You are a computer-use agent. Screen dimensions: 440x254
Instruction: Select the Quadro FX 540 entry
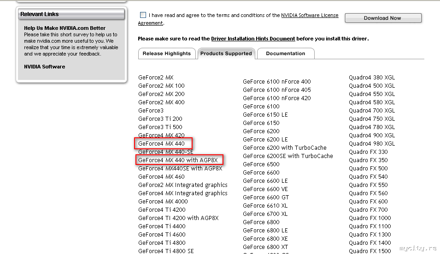tap(368, 176)
